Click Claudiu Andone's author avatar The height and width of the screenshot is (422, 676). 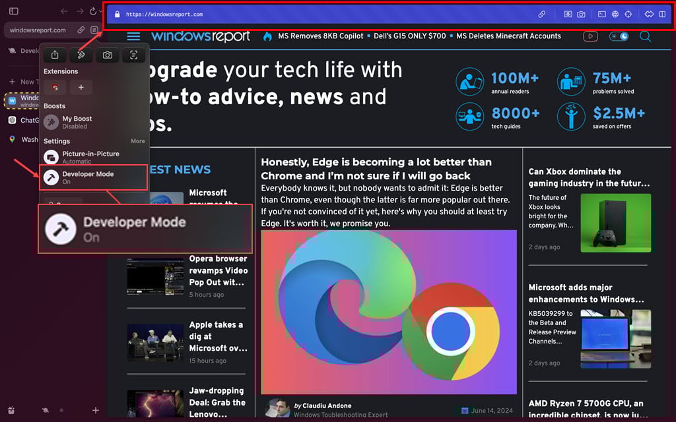(x=277, y=407)
